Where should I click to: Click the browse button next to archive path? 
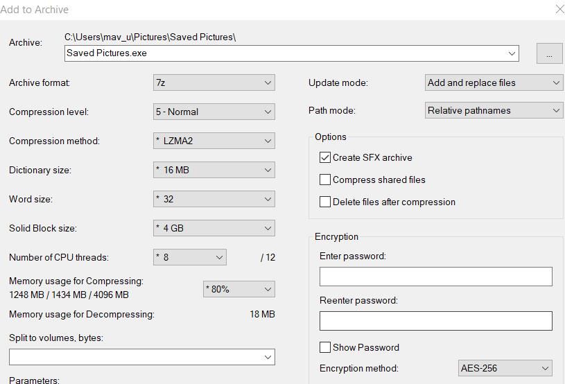point(549,53)
